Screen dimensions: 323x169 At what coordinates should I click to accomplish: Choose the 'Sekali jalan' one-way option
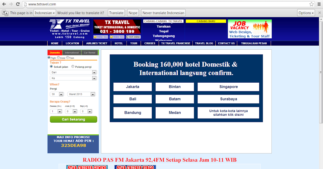[x=51, y=67]
